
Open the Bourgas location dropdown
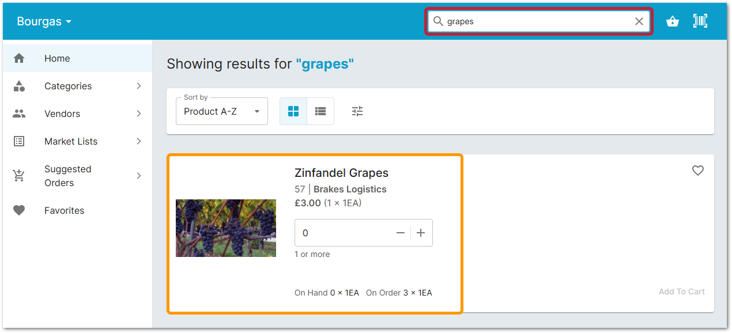tap(44, 21)
